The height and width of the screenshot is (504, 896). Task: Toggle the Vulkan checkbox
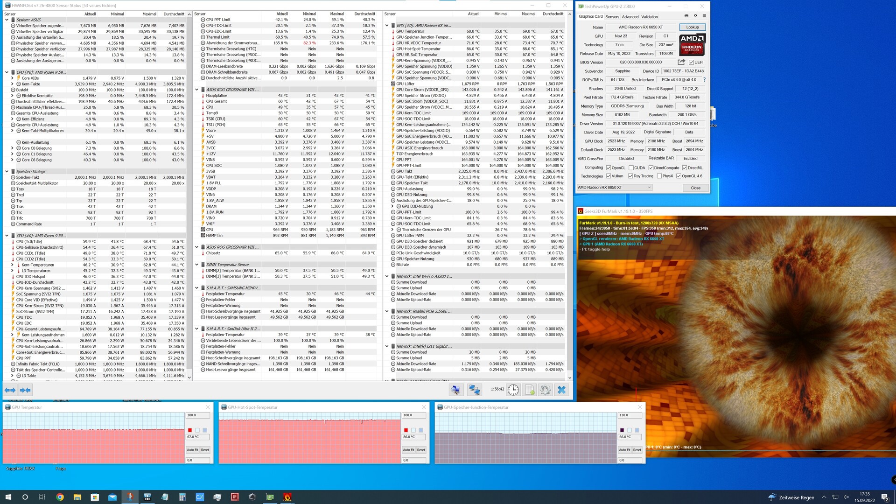click(608, 176)
